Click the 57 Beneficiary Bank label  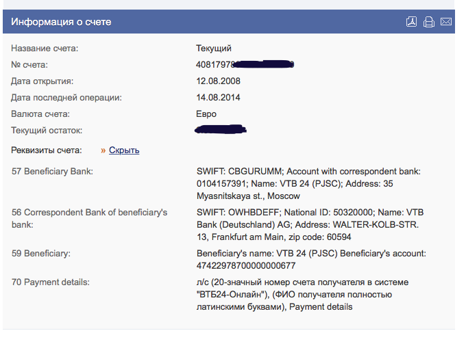[x=52, y=172]
